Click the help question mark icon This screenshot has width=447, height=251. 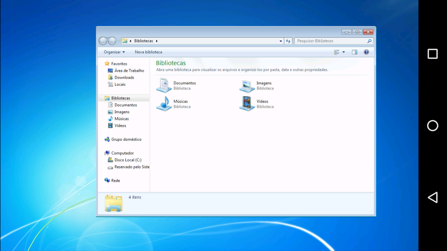366,52
